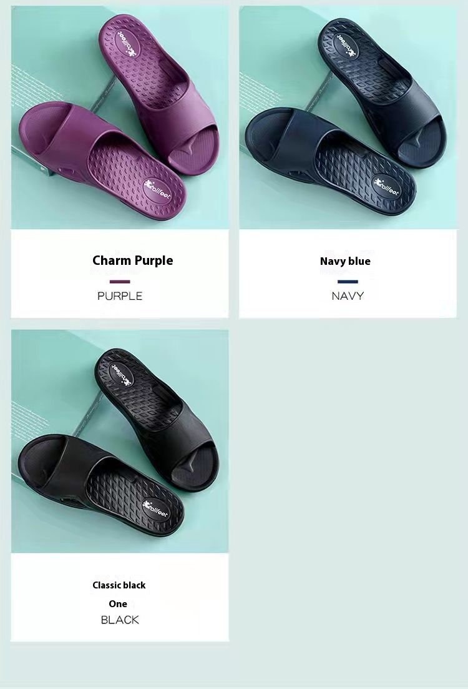Screen dimensions: 468x689
Task: Select the Charm Purple title text
Action: pyautogui.click(x=132, y=260)
